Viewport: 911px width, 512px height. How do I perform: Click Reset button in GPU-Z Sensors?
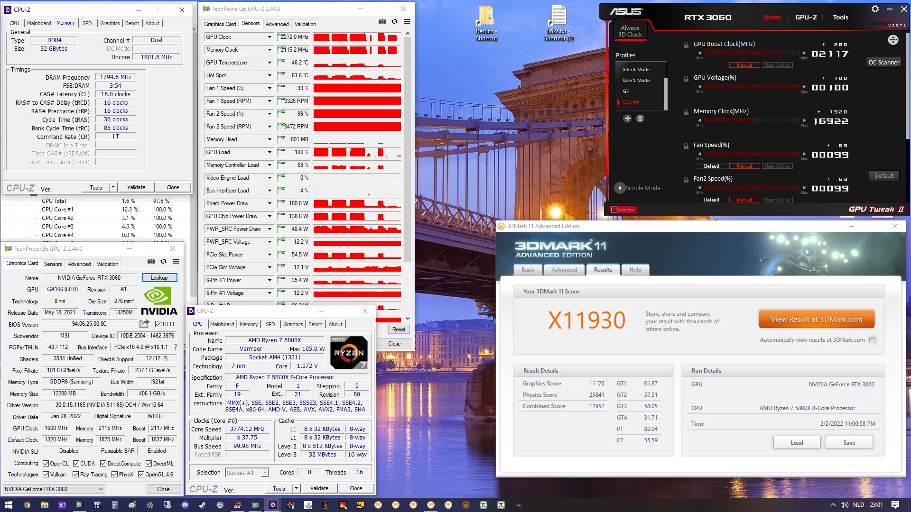click(399, 329)
